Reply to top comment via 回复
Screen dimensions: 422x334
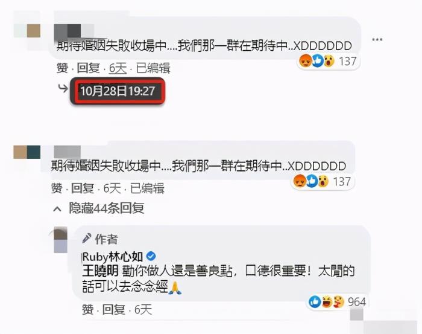pyautogui.click(x=88, y=68)
